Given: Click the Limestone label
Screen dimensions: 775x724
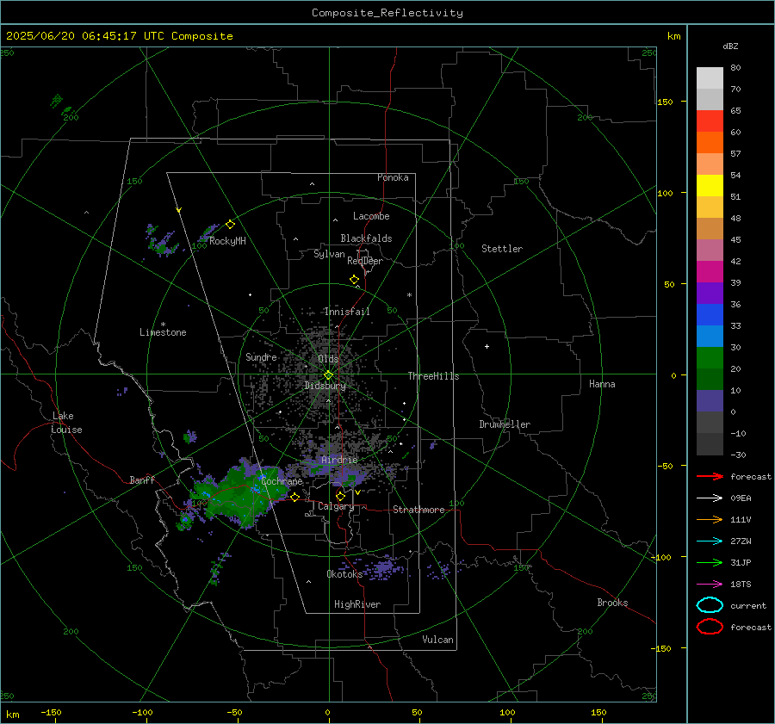Looking at the screenshot, I should coord(163,332).
